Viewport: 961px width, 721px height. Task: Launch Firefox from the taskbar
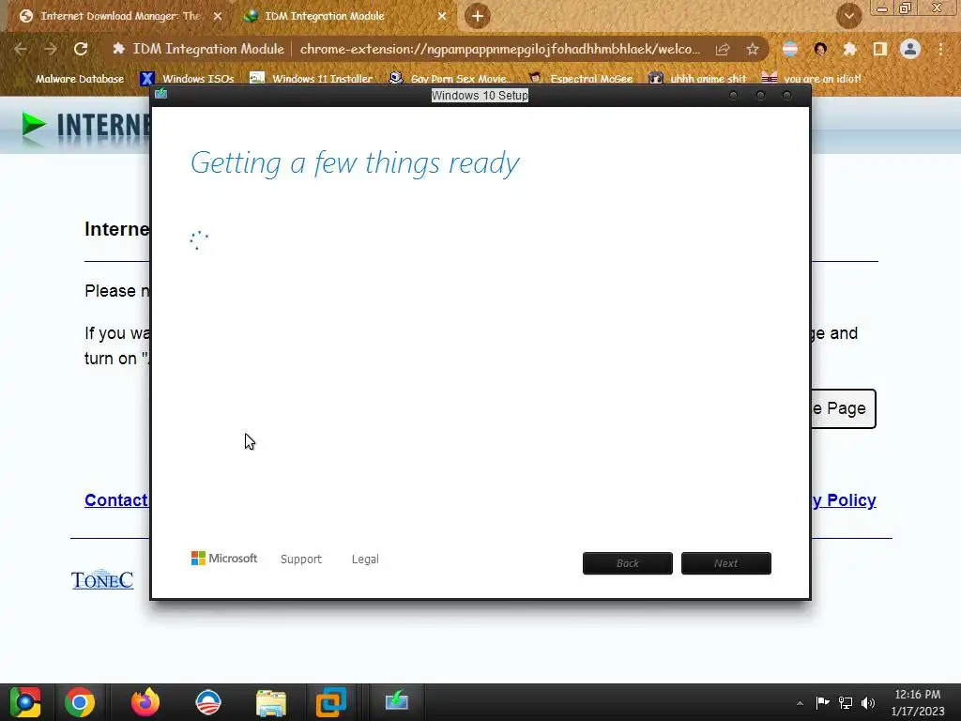145,702
